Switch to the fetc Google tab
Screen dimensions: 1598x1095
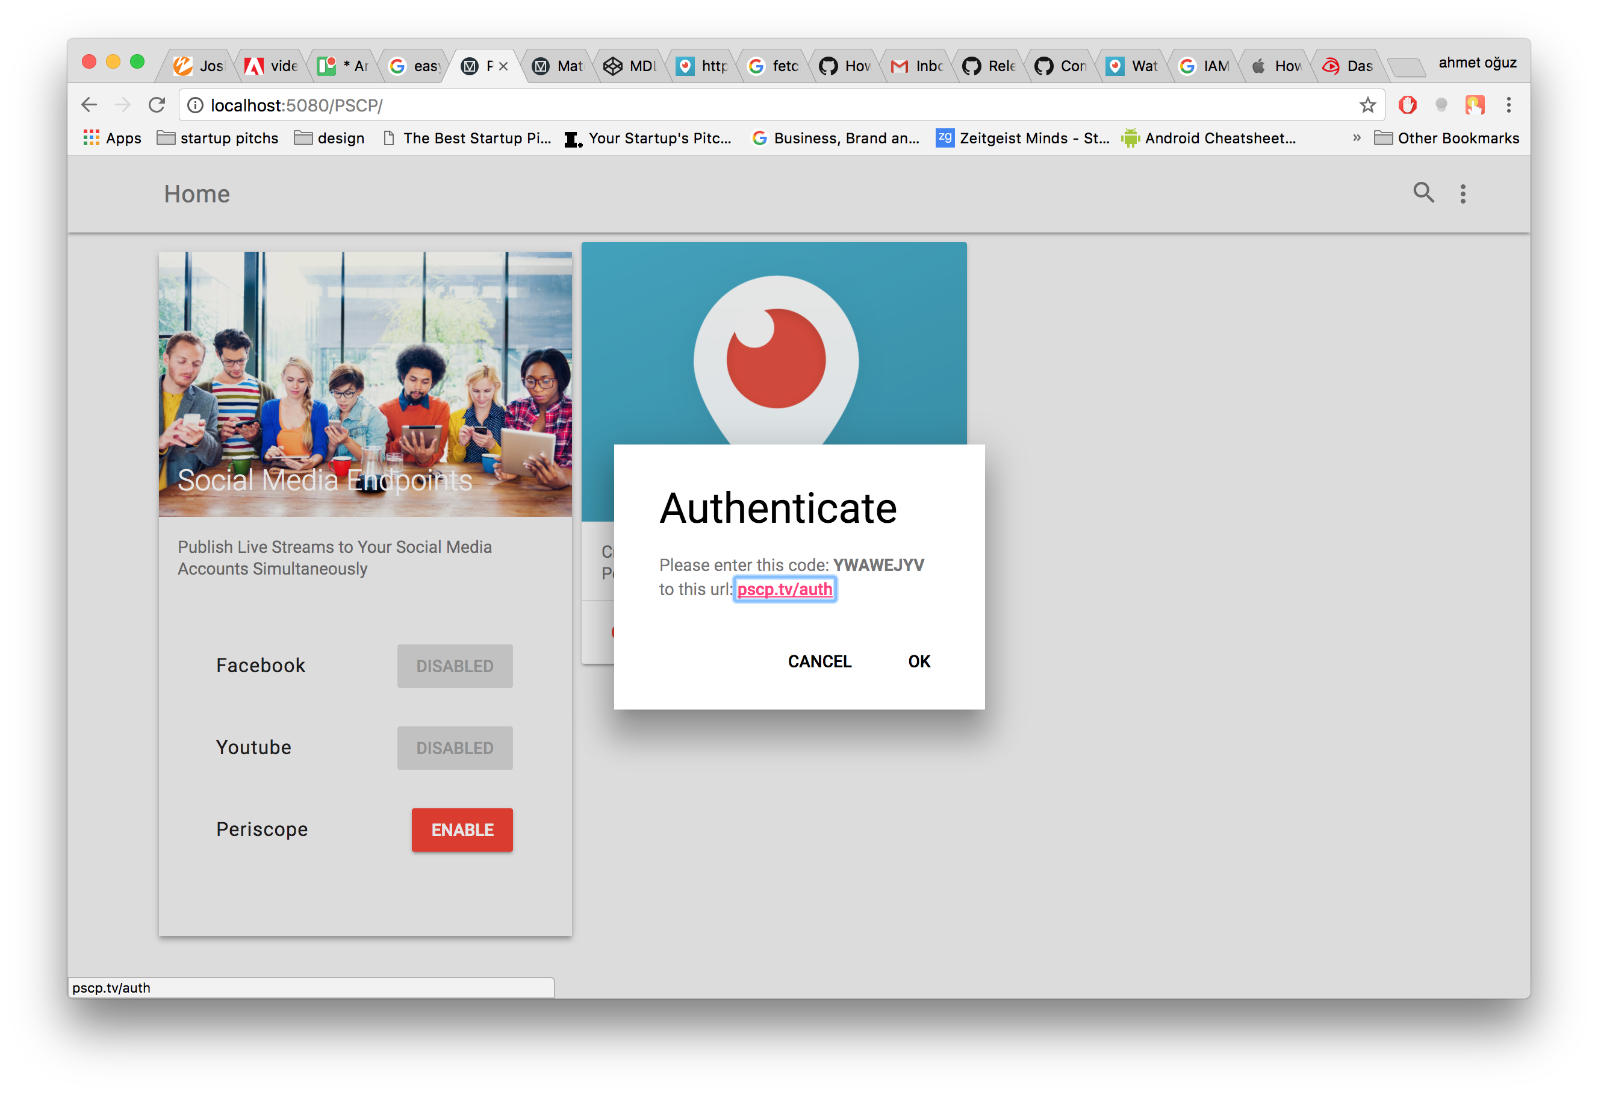pyautogui.click(x=774, y=66)
